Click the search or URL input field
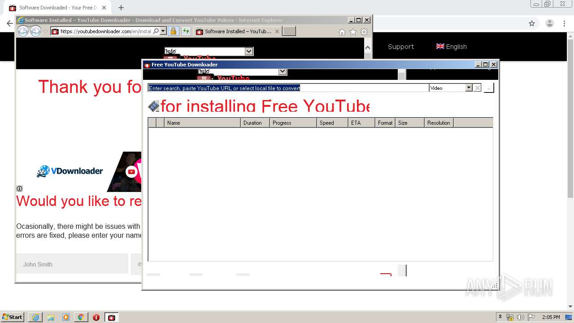 (x=288, y=88)
